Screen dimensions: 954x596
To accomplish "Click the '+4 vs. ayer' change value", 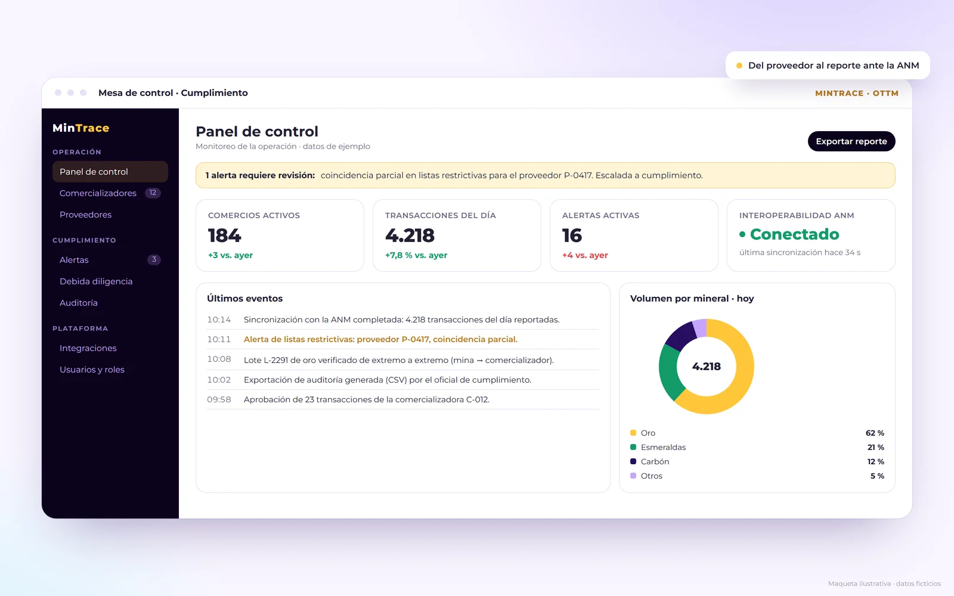I will point(585,255).
